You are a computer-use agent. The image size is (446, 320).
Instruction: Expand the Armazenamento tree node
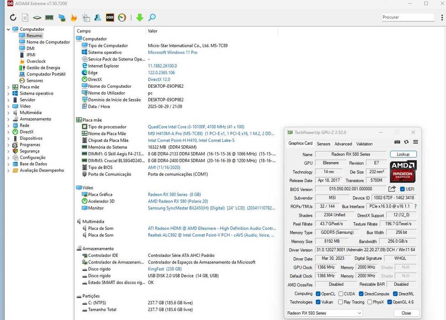click(x=8, y=119)
